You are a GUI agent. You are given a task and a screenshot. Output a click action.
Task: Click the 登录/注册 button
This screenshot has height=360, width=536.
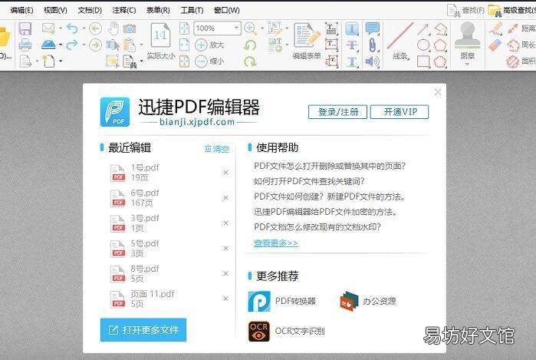point(337,112)
